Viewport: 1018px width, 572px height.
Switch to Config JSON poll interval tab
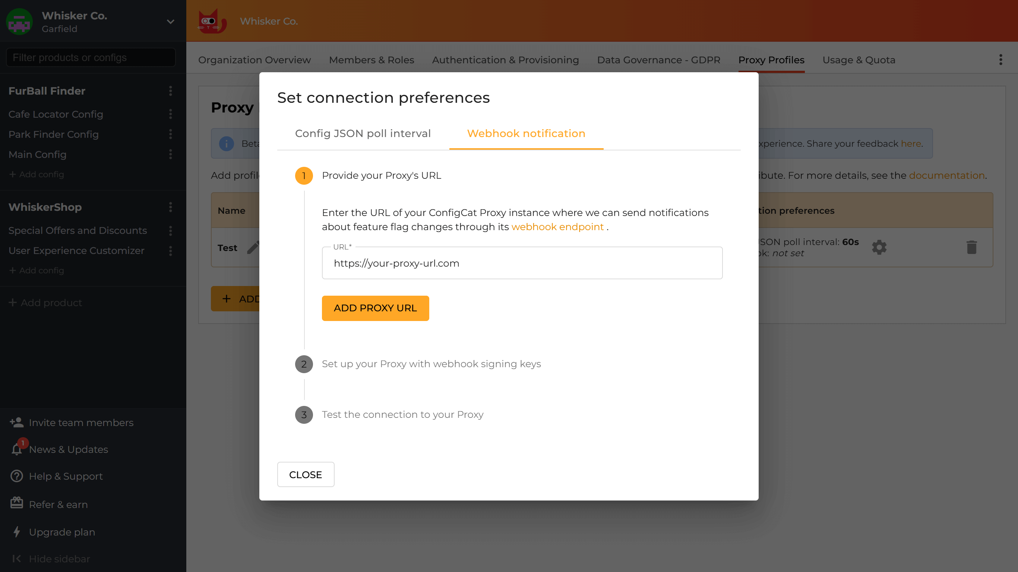pyautogui.click(x=363, y=134)
